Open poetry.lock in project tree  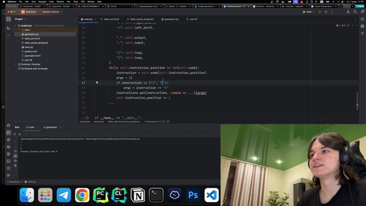30,51
